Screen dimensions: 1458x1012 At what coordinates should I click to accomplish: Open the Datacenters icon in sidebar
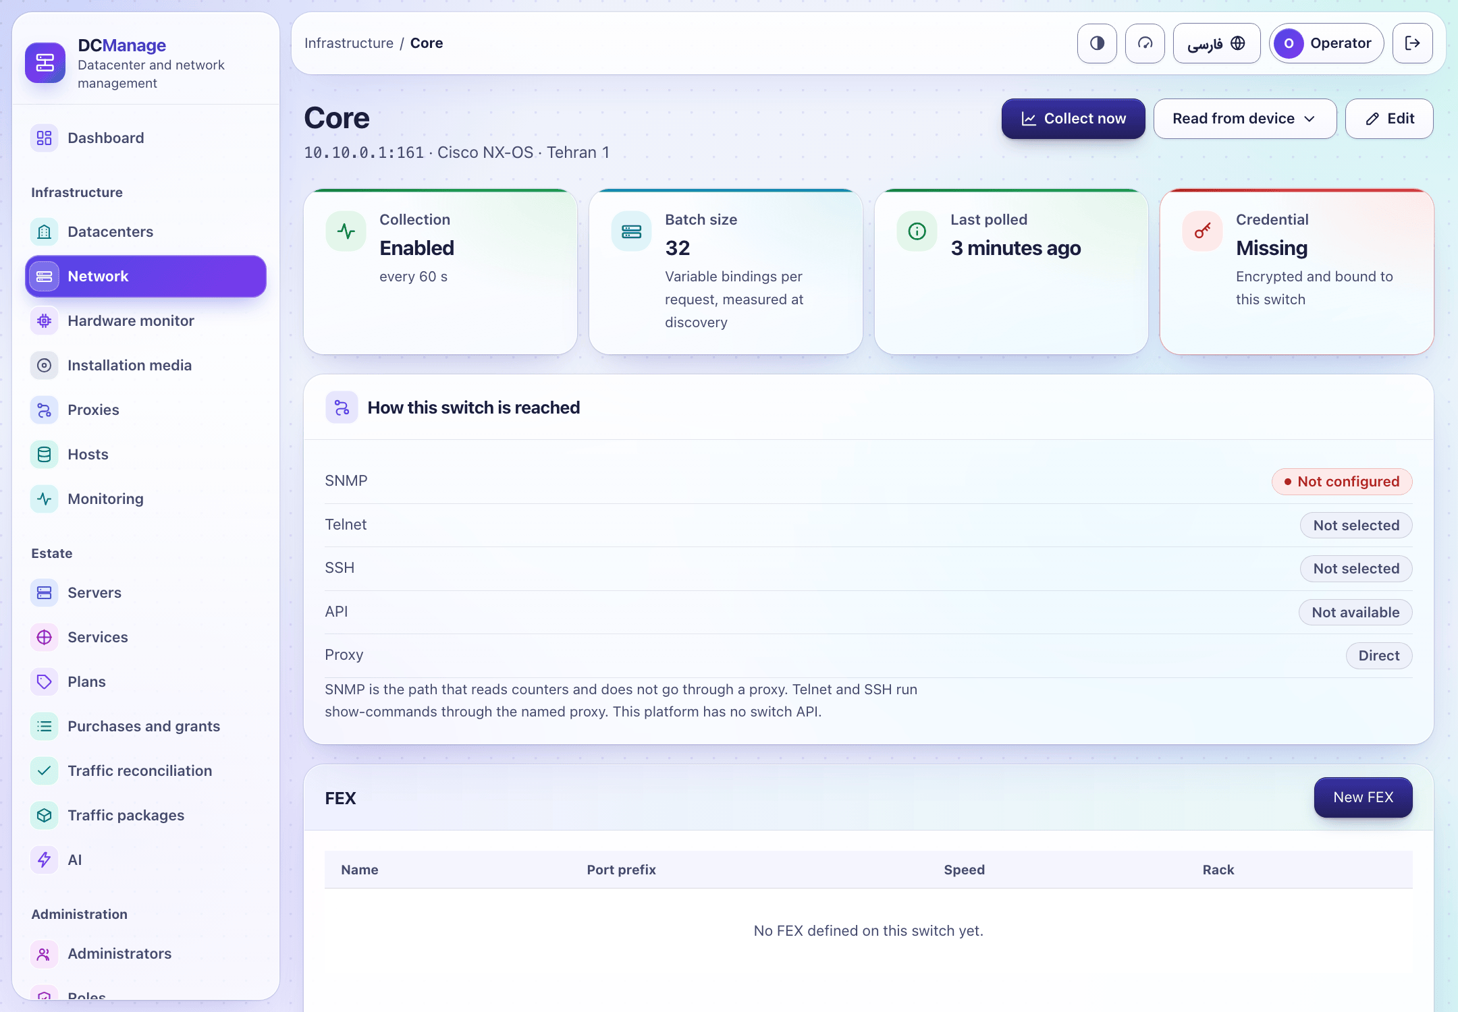pos(45,232)
